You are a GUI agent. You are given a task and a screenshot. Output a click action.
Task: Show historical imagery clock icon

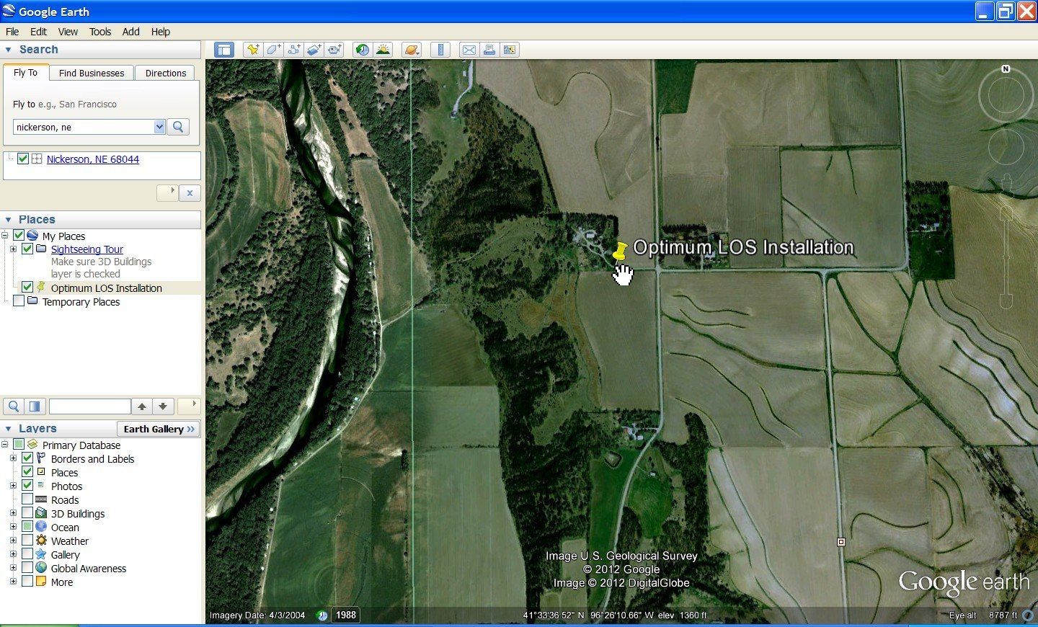[363, 50]
